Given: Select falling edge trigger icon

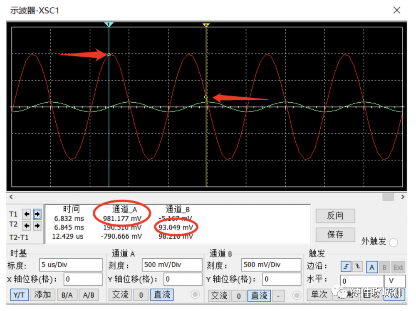Looking at the screenshot, I should tap(358, 267).
